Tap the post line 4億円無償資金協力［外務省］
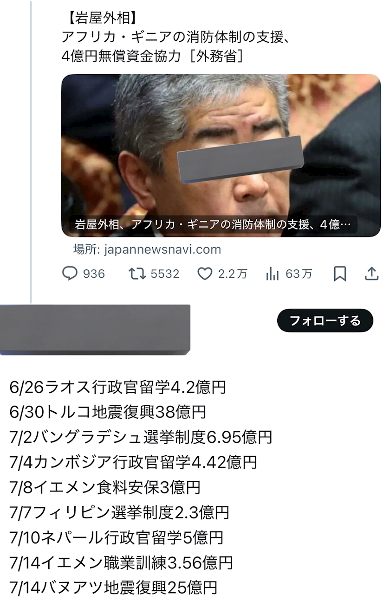The height and width of the screenshot is (600, 390). coord(153,56)
